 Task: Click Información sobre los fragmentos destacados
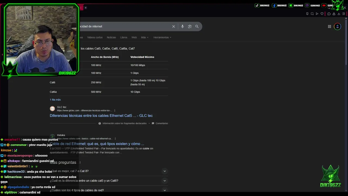pyautogui.click(x=125, y=123)
